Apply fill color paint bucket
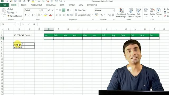169x95 pixels. coord(45,15)
